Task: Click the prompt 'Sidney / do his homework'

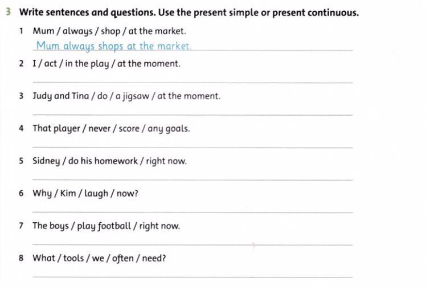Action: [109, 161]
